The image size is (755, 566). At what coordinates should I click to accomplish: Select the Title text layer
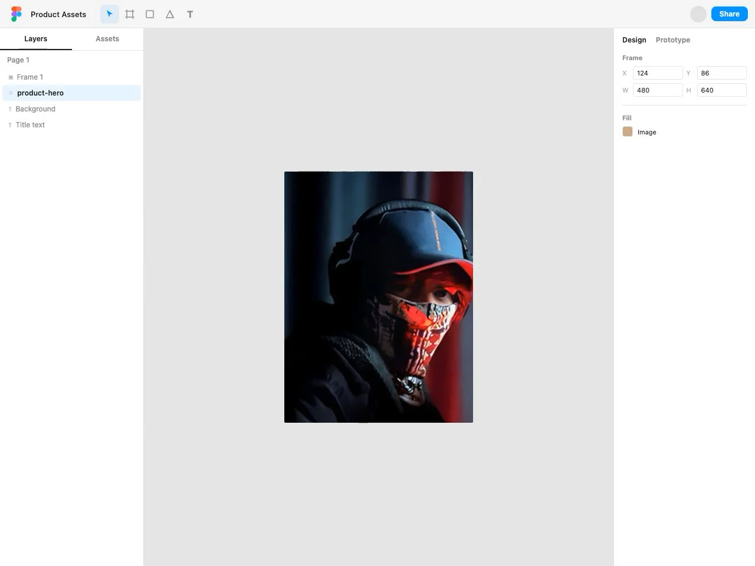(x=71, y=125)
